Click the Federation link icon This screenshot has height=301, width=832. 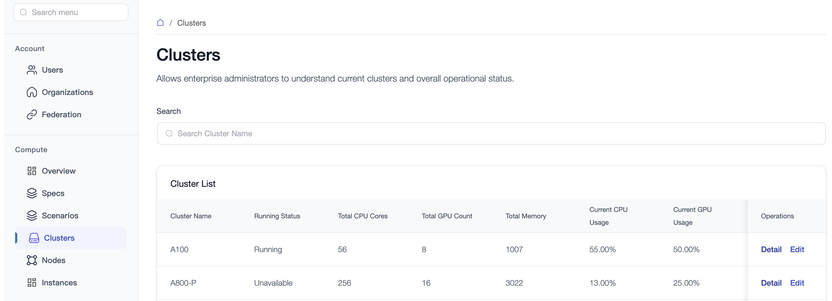click(x=32, y=114)
